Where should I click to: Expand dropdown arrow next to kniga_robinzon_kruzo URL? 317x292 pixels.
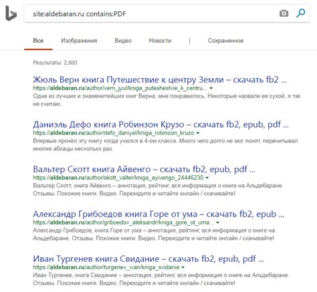coord(198,133)
